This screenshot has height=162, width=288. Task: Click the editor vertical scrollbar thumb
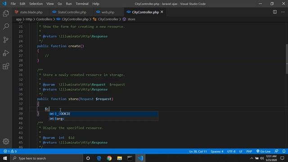[287, 59]
